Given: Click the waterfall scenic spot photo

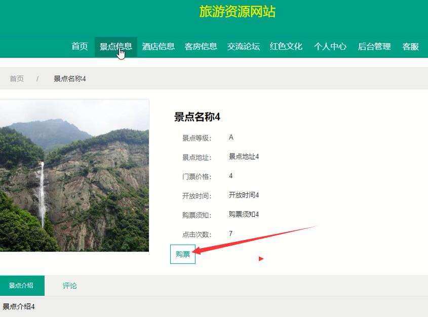Looking at the screenshot, I should tap(74, 175).
